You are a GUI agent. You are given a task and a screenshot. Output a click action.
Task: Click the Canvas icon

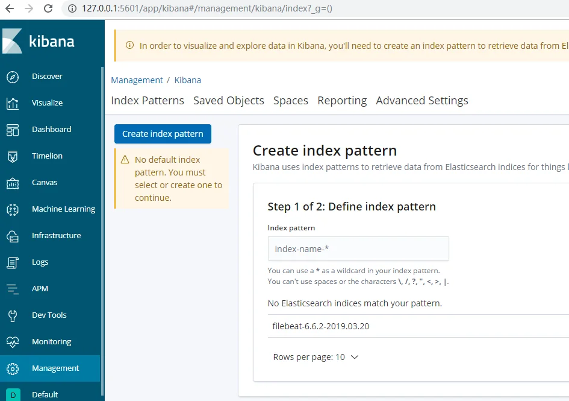(13, 183)
